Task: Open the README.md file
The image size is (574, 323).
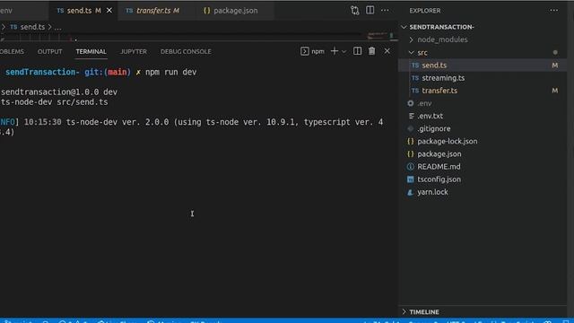Action: point(483,167)
